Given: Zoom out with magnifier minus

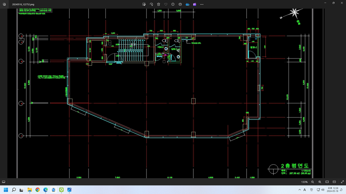Looking at the screenshot, I should point(313,182).
